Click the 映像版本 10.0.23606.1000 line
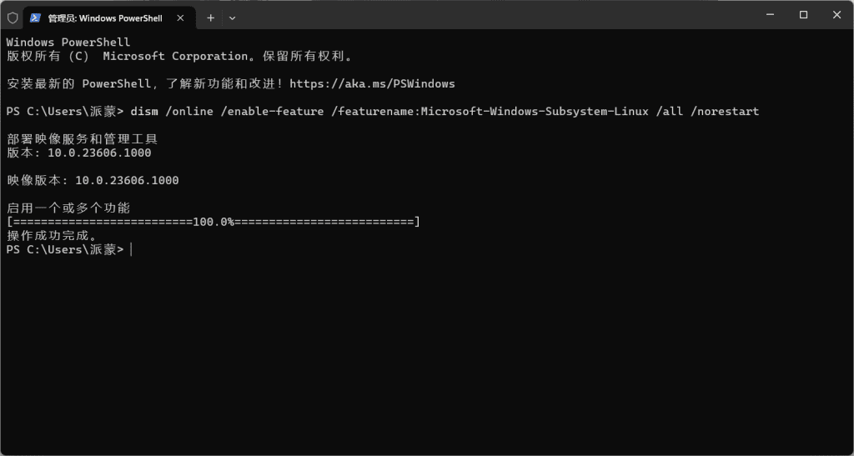Screen dimensions: 854x456 (x=93, y=181)
